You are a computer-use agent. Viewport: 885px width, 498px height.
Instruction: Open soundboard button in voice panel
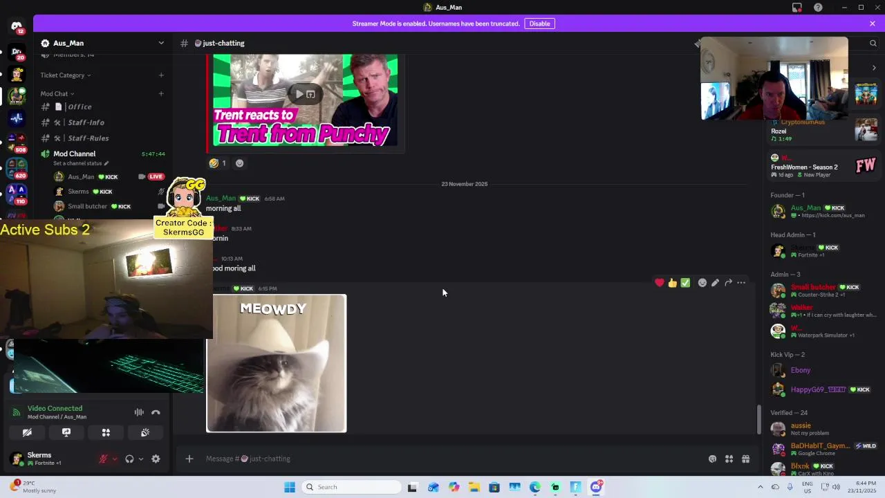[x=145, y=432]
